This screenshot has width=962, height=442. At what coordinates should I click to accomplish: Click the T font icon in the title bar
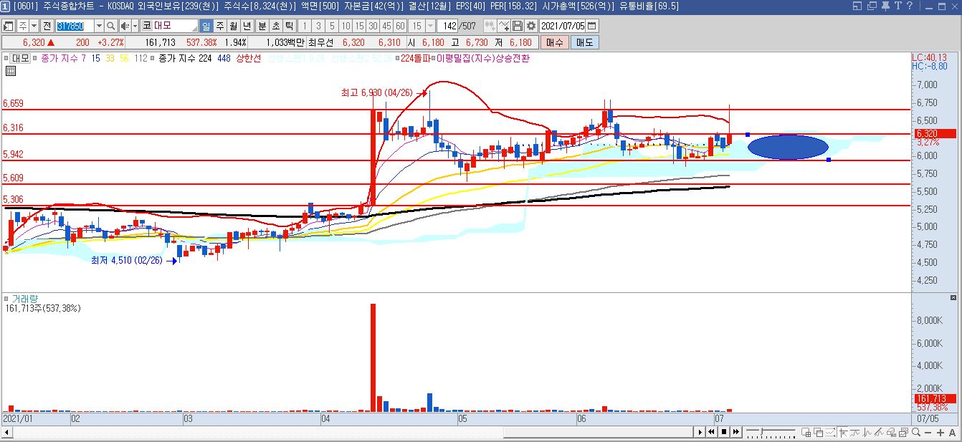point(898,6)
